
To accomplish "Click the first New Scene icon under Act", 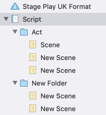I will tap(33, 57).
